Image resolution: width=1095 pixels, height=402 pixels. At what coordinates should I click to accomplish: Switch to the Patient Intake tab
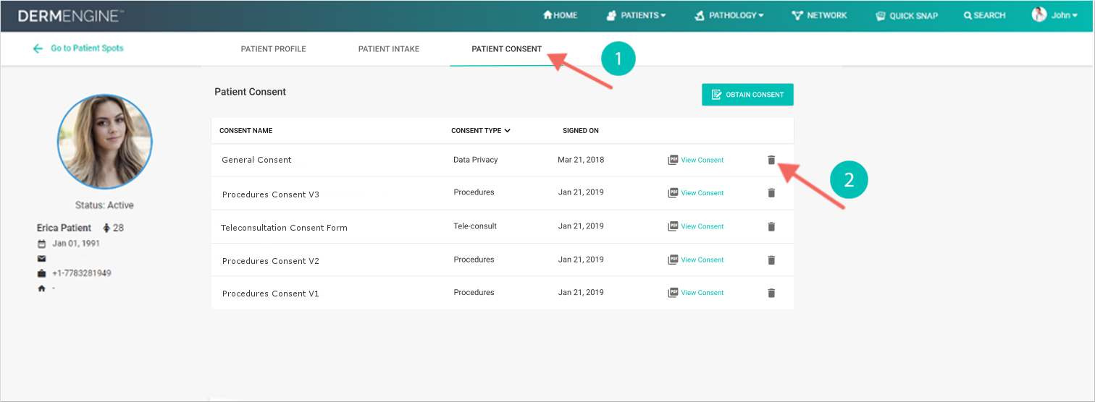(x=389, y=49)
